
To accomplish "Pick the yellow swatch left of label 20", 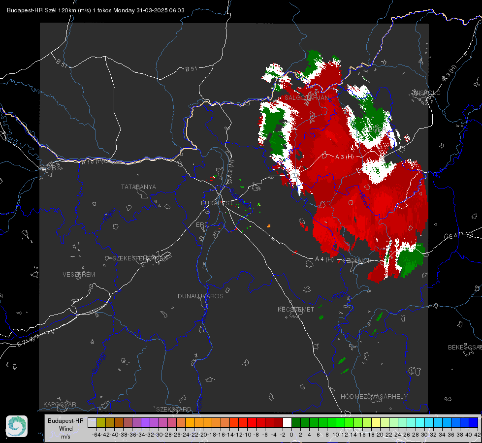I will (376, 423).
